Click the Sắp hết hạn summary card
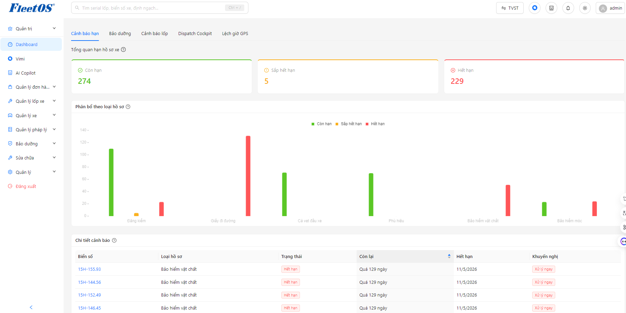Image resolution: width=626 pixels, height=313 pixels. click(x=348, y=77)
